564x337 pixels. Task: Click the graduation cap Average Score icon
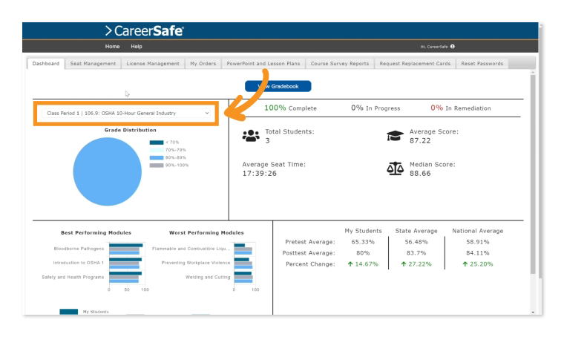click(395, 136)
